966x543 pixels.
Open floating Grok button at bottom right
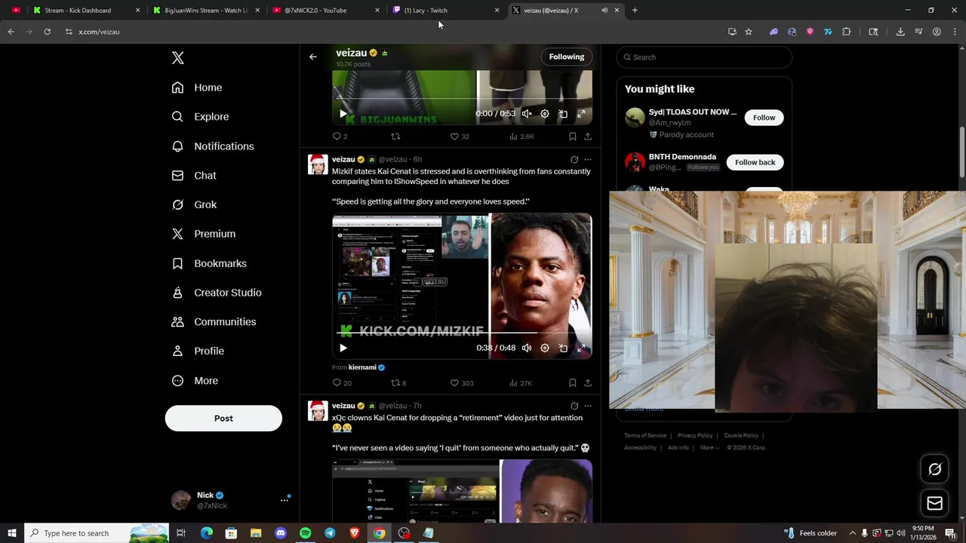[934, 470]
